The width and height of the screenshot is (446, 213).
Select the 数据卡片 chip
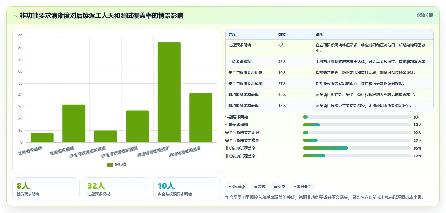tap(302, 187)
